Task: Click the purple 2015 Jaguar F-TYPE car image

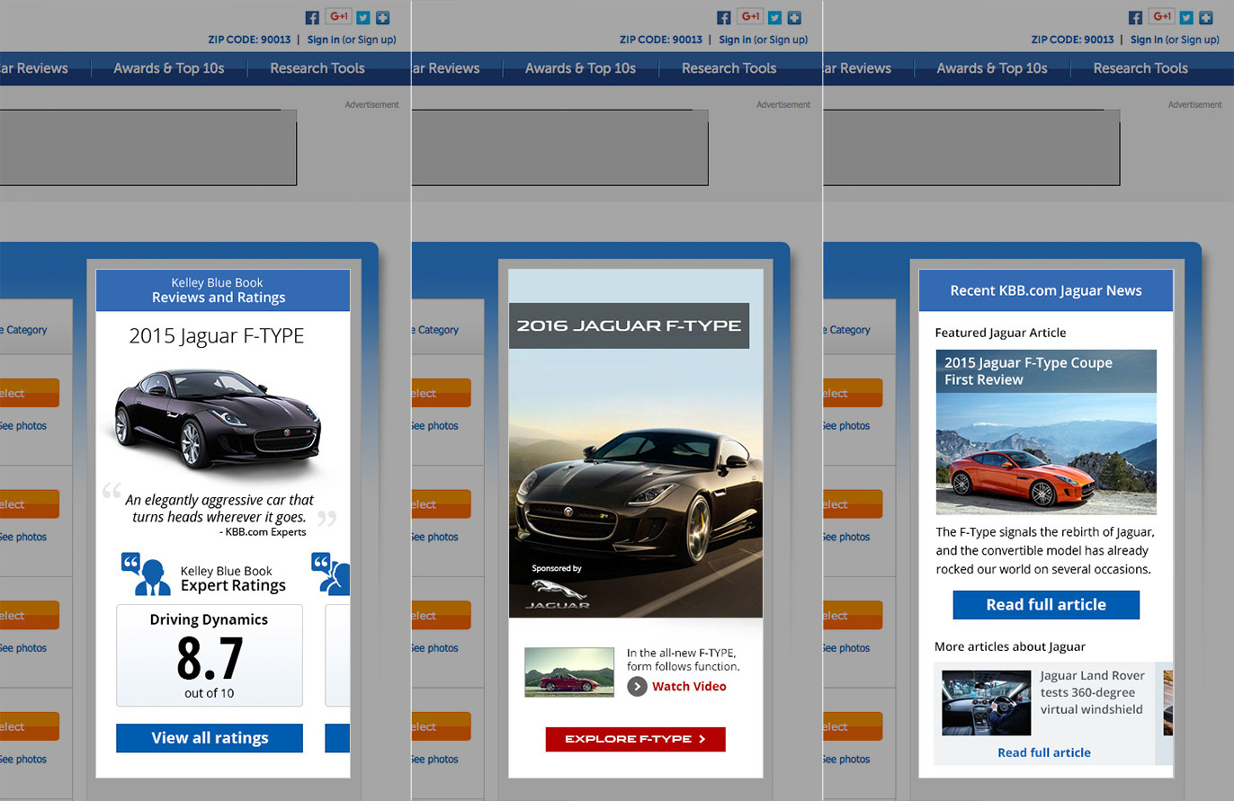Action: [x=217, y=420]
